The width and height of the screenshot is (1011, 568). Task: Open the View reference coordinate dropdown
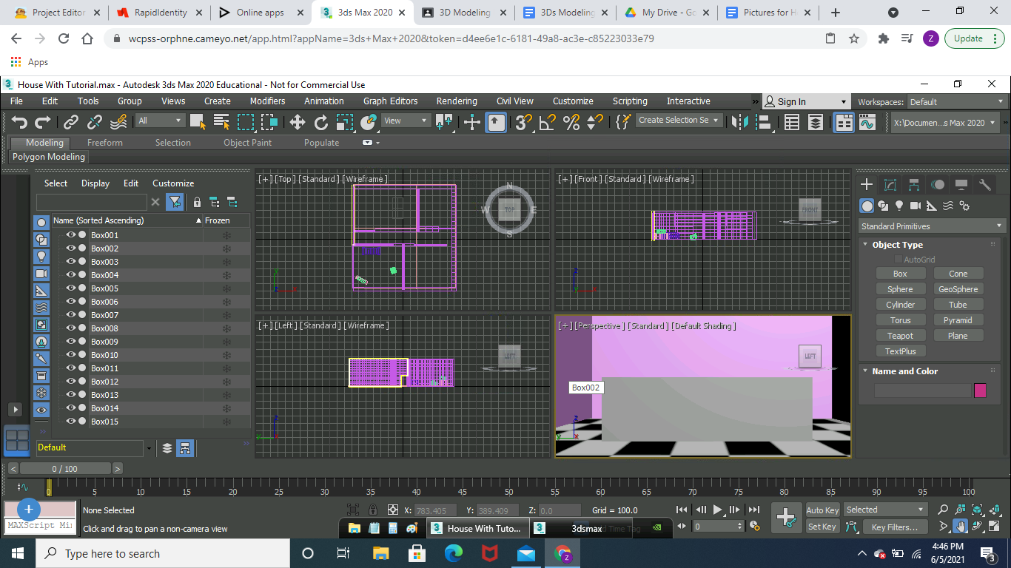(406, 121)
